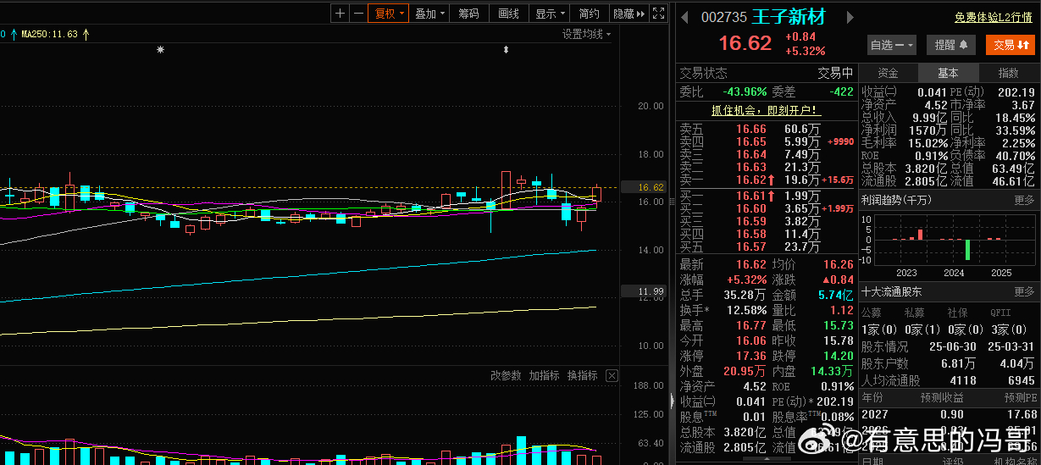Click the 换手 value 12.58%
This screenshot has width=1041, height=465.
(x=746, y=310)
